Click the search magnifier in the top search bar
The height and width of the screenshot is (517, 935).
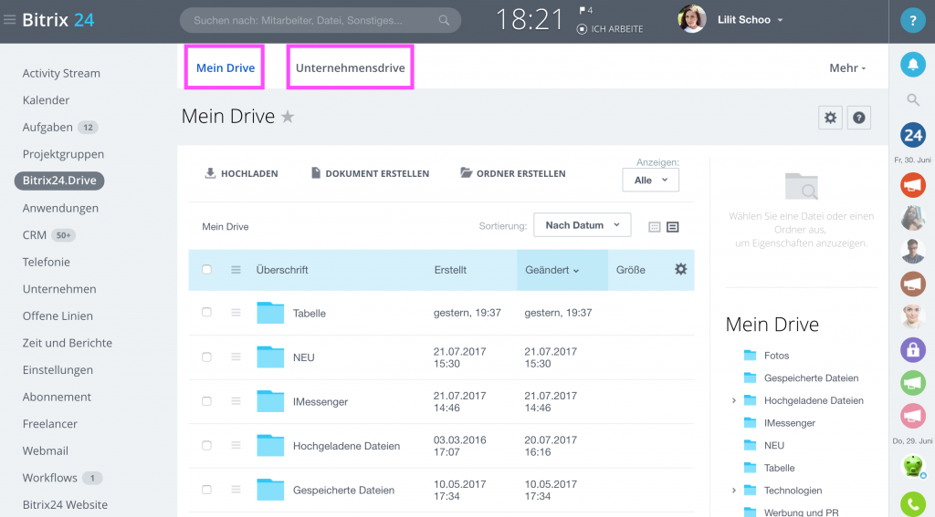click(x=444, y=20)
